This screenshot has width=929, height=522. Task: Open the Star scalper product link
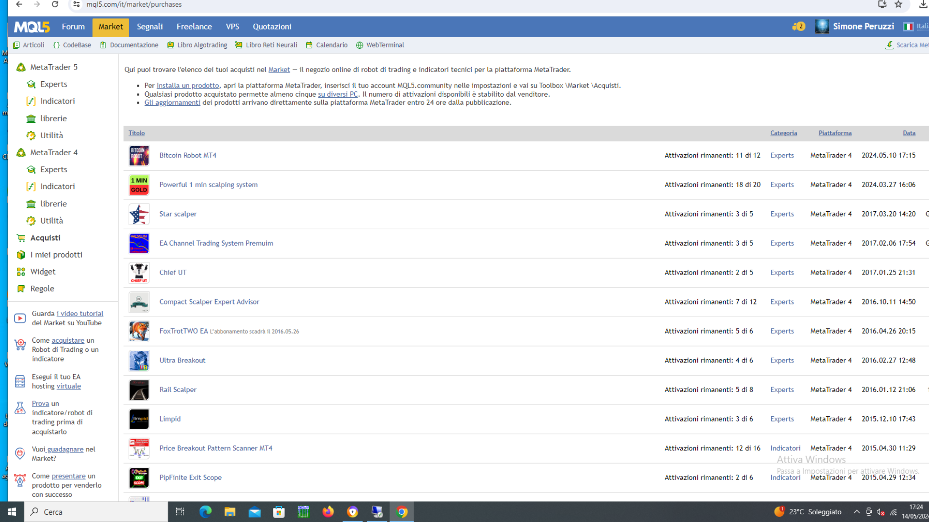pyautogui.click(x=178, y=214)
